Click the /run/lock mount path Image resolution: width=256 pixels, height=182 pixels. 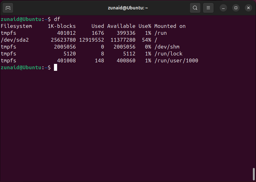(x=168, y=54)
